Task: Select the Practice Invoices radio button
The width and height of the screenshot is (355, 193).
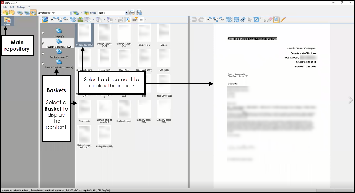Action: click(43, 53)
